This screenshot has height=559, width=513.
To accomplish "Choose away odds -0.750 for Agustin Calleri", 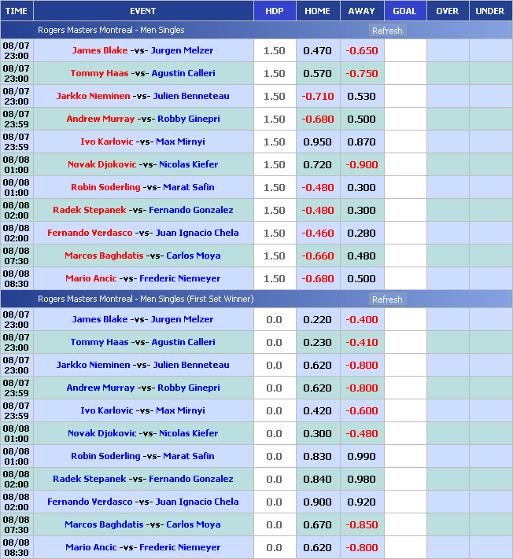I will coord(361,74).
